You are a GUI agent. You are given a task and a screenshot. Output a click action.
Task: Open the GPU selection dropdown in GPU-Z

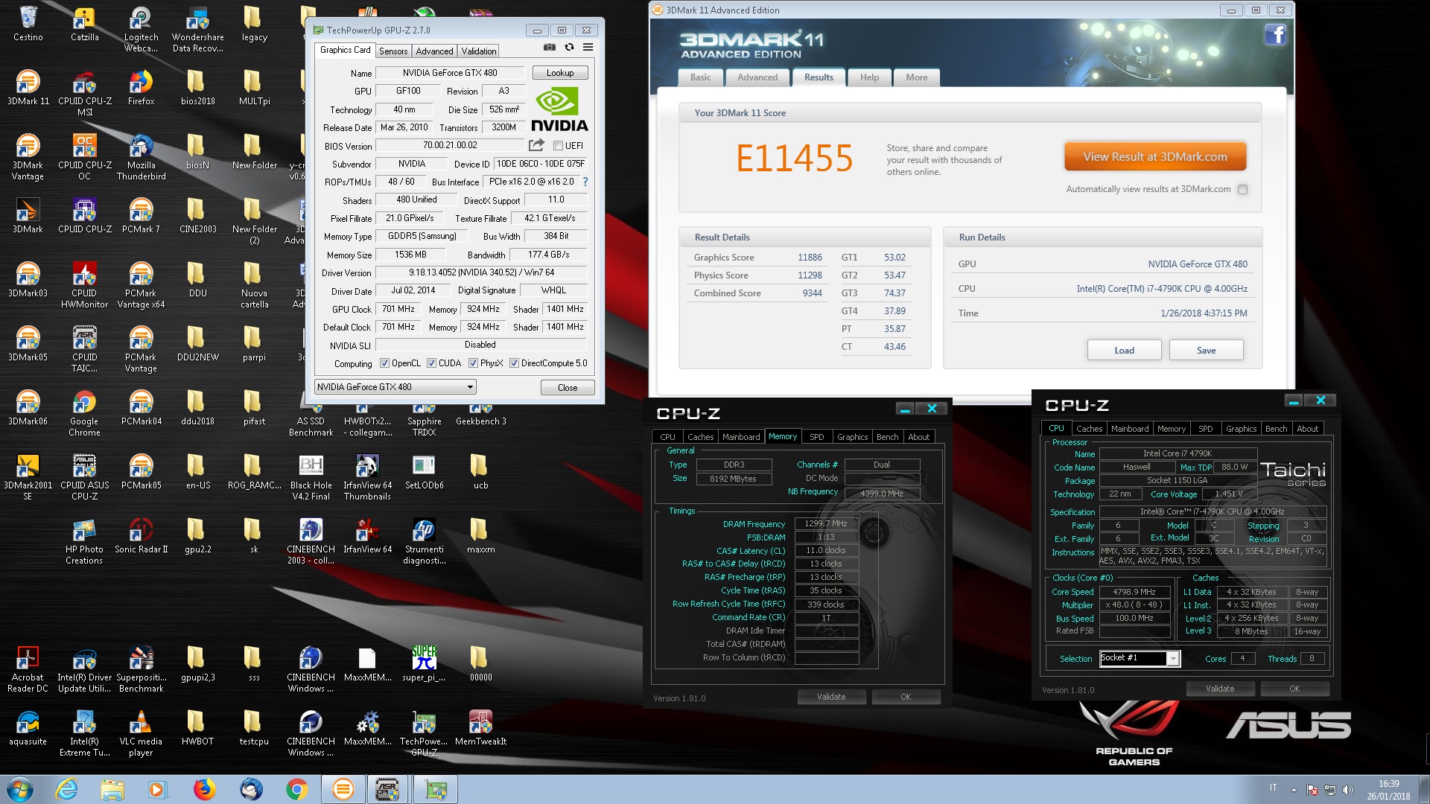click(x=395, y=387)
